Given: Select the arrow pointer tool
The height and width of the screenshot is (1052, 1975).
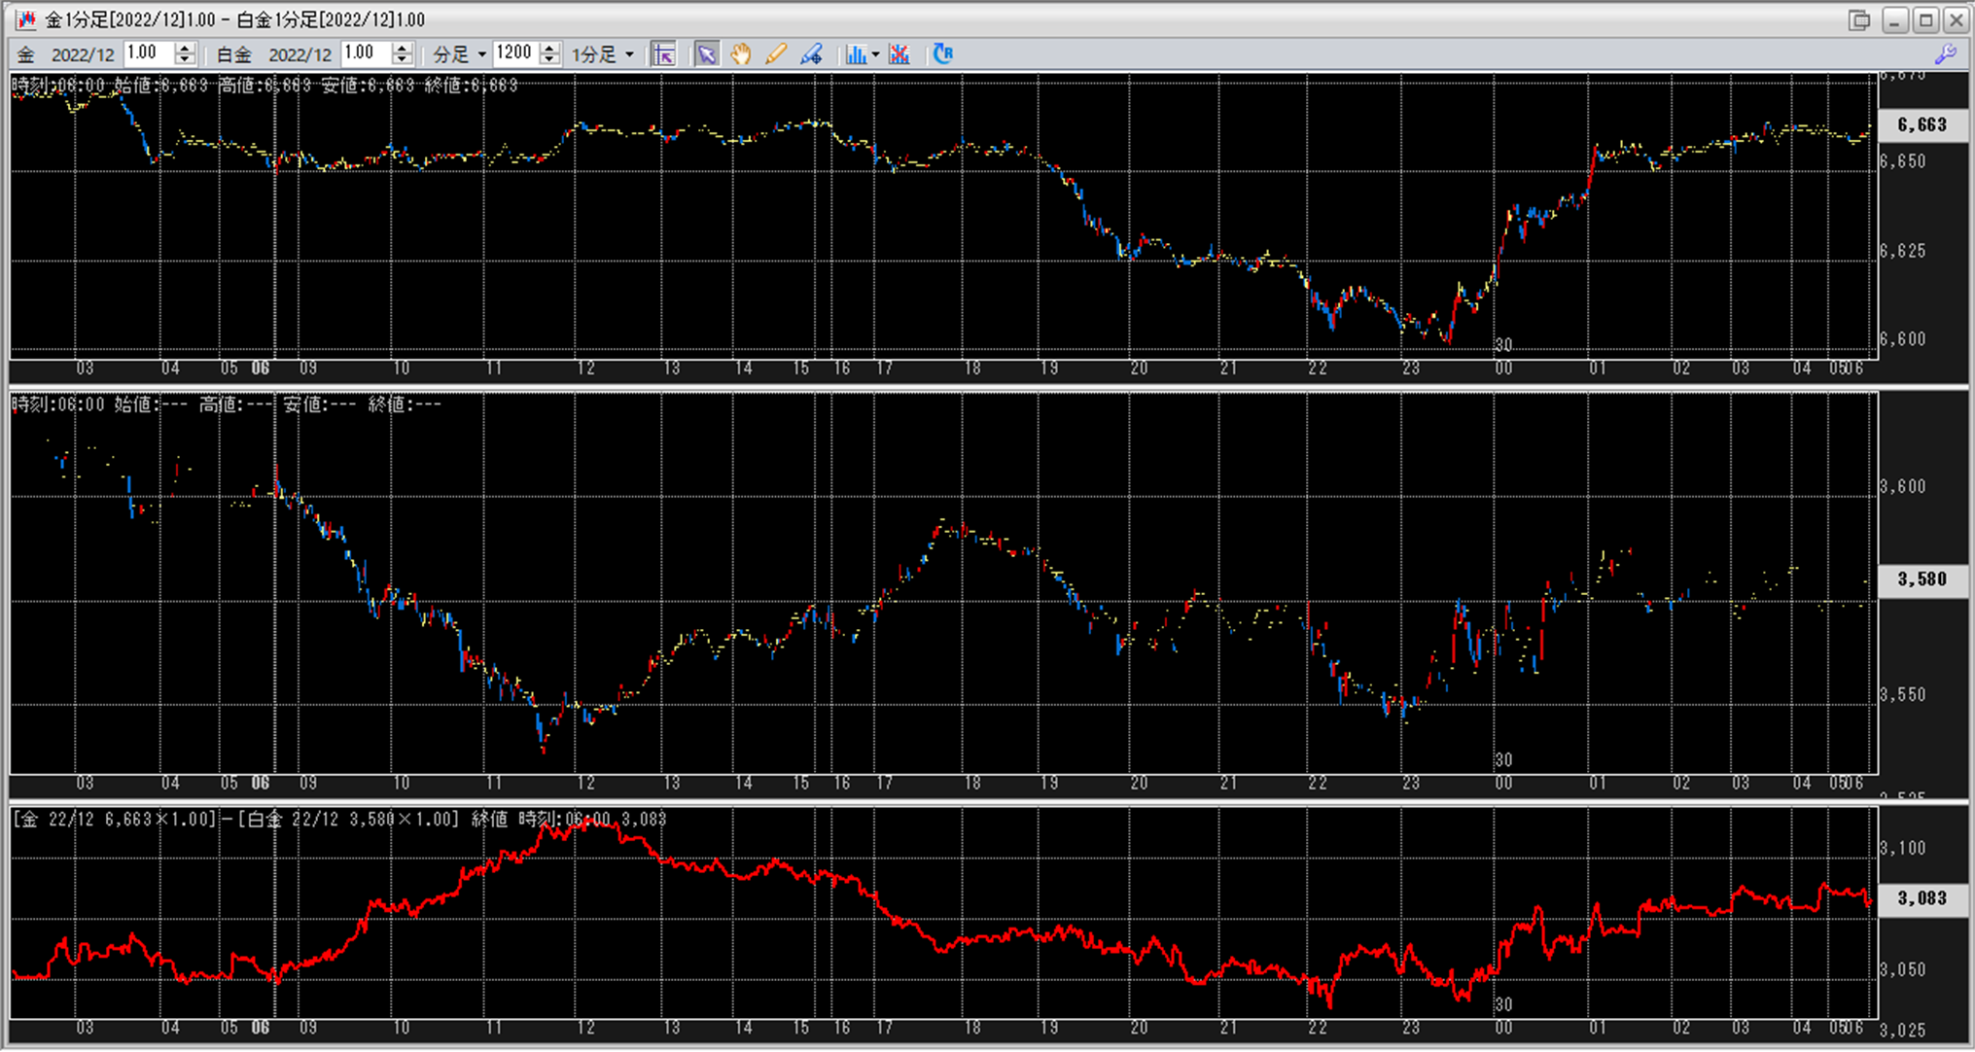Looking at the screenshot, I should 707,54.
